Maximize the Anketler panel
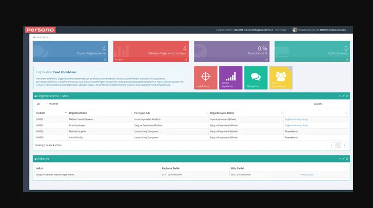373x208 pixels. [x=343, y=159]
